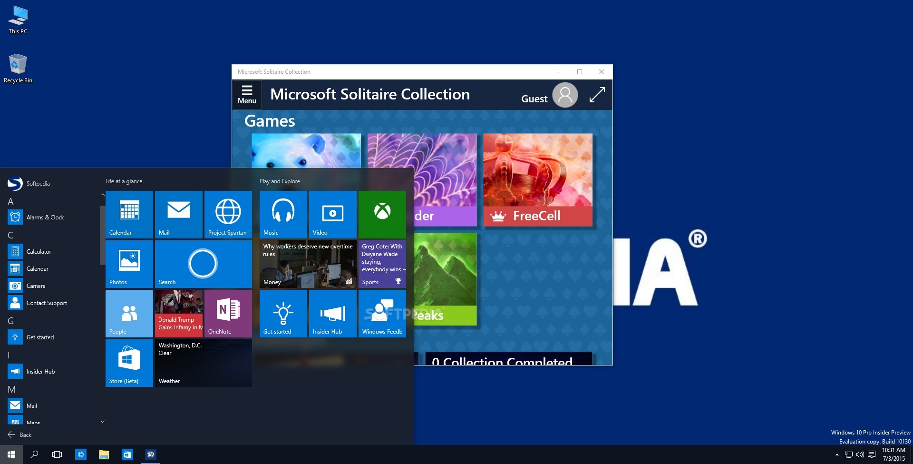Open Action Center notifications icon
This screenshot has width=913, height=464.
(871, 454)
